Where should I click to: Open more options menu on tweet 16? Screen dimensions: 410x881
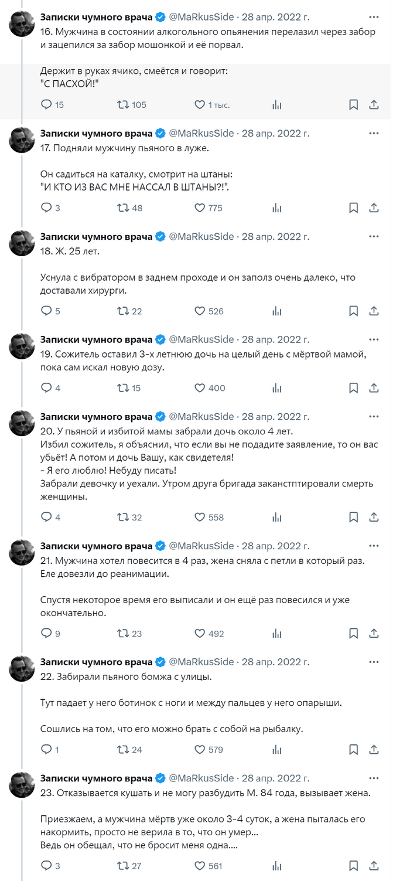point(374,16)
